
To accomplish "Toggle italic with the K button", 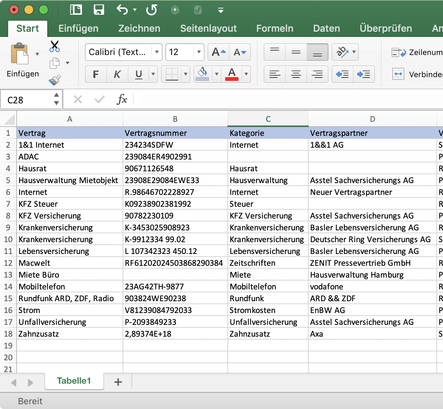I will point(117,74).
